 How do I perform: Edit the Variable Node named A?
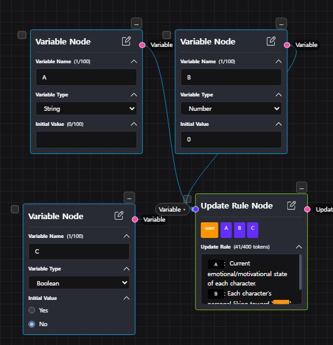click(x=126, y=41)
